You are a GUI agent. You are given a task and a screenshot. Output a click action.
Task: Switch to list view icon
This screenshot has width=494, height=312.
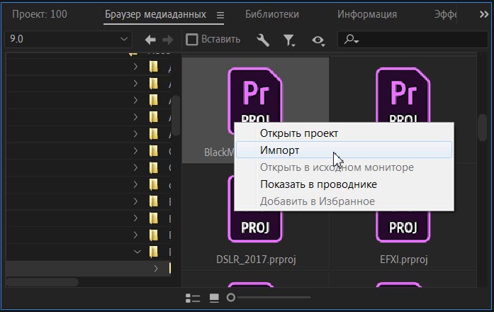click(x=193, y=298)
